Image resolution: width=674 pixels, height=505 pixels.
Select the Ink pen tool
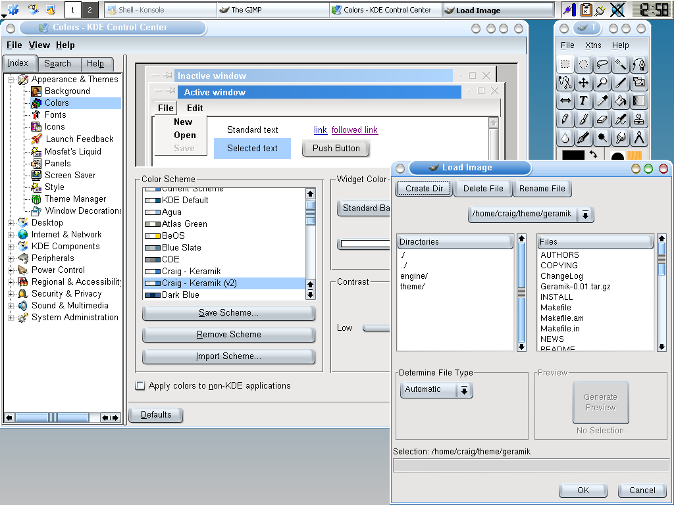584,138
